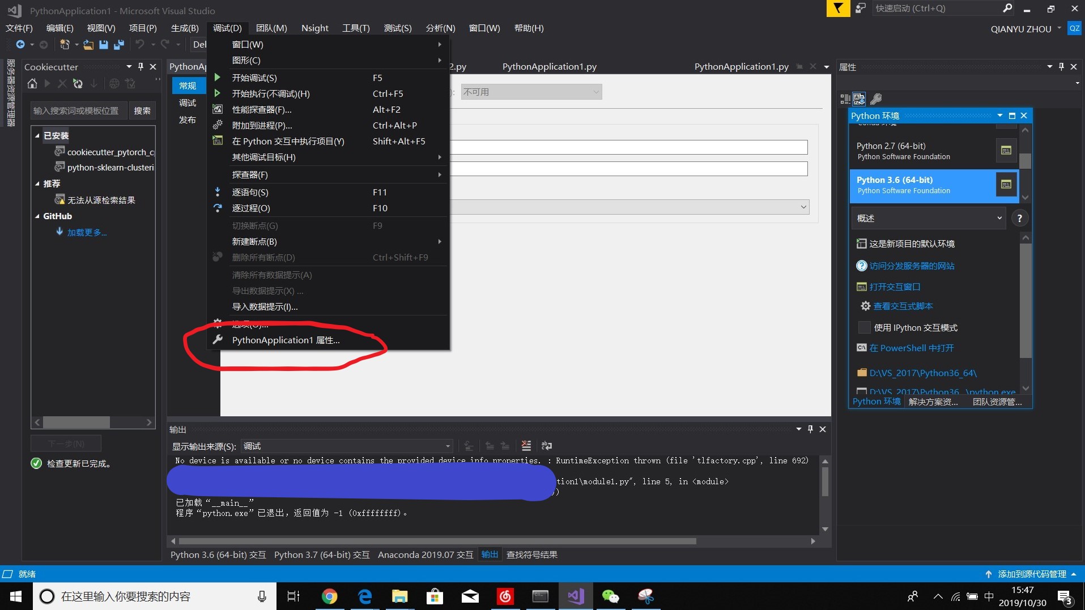Click Cookiecutter refresh update icon
The height and width of the screenshot is (610, 1085).
coord(78,84)
